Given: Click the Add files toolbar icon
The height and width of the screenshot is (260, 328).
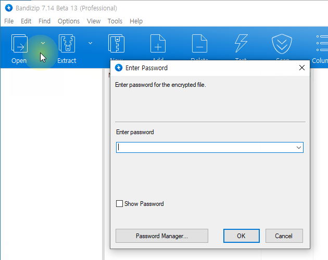Looking at the screenshot, I should (x=158, y=45).
